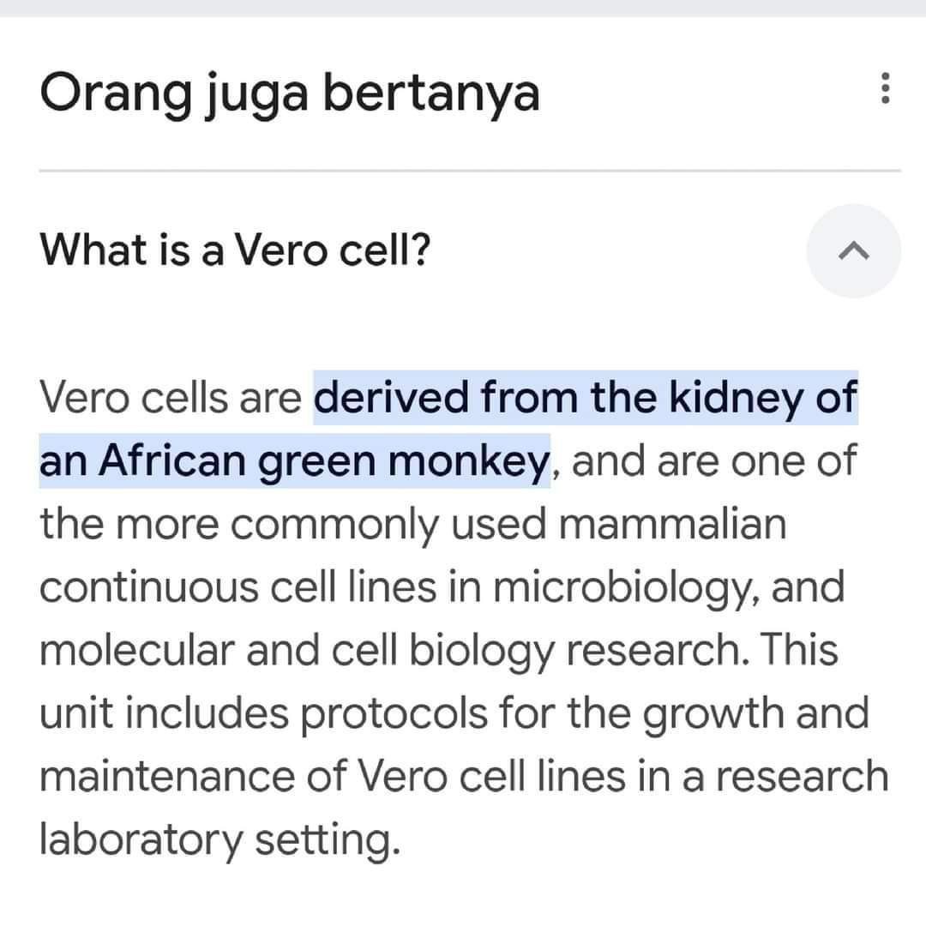The height and width of the screenshot is (926, 926).
Task: Click the "What is a Vero cell?" question
Action: [235, 250]
